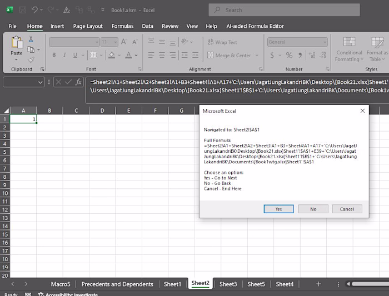Expand the Name Box dropdown
Image resolution: width=389 pixels, height=296 pixels.
tap(40, 82)
